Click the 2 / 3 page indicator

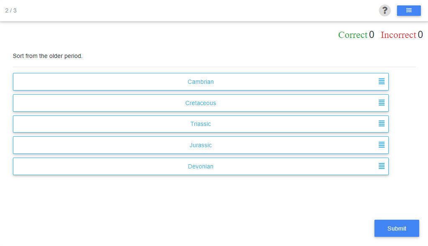[11, 10]
